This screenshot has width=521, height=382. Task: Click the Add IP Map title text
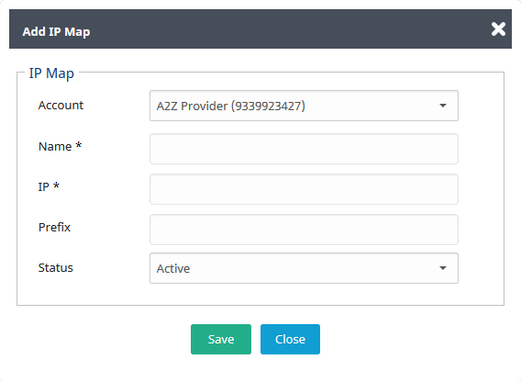56,31
